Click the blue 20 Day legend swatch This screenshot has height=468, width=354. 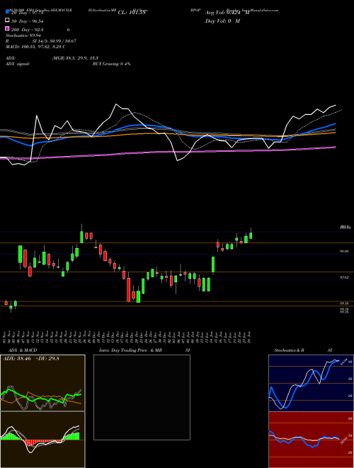pos(7,12)
